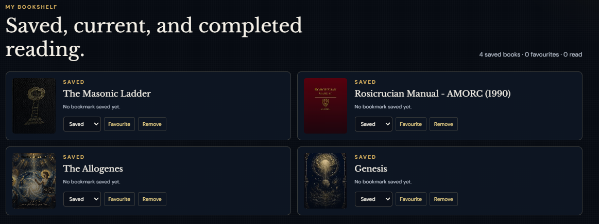Screen dimensions: 599x224
Task: Remove Genesis from bookshelf
Action: (x=443, y=199)
